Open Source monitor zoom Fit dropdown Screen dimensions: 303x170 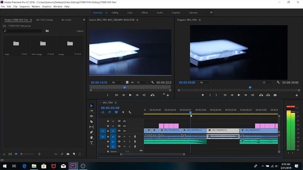[x=117, y=82]
